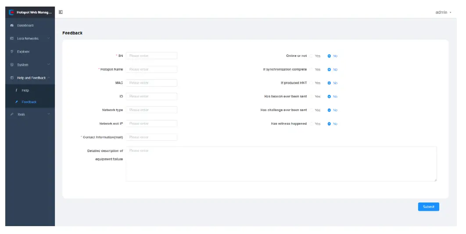Expand the Lora Networks chevron
466x234 pixels.
pyautogui.click(x=49, y=38)
